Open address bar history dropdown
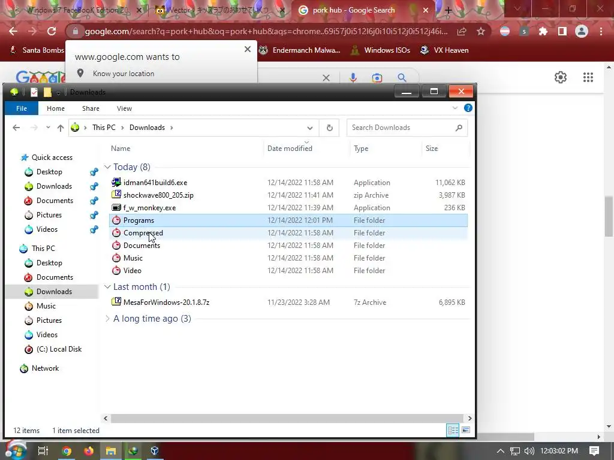The image size is (614, 460). tap(310, 128)
